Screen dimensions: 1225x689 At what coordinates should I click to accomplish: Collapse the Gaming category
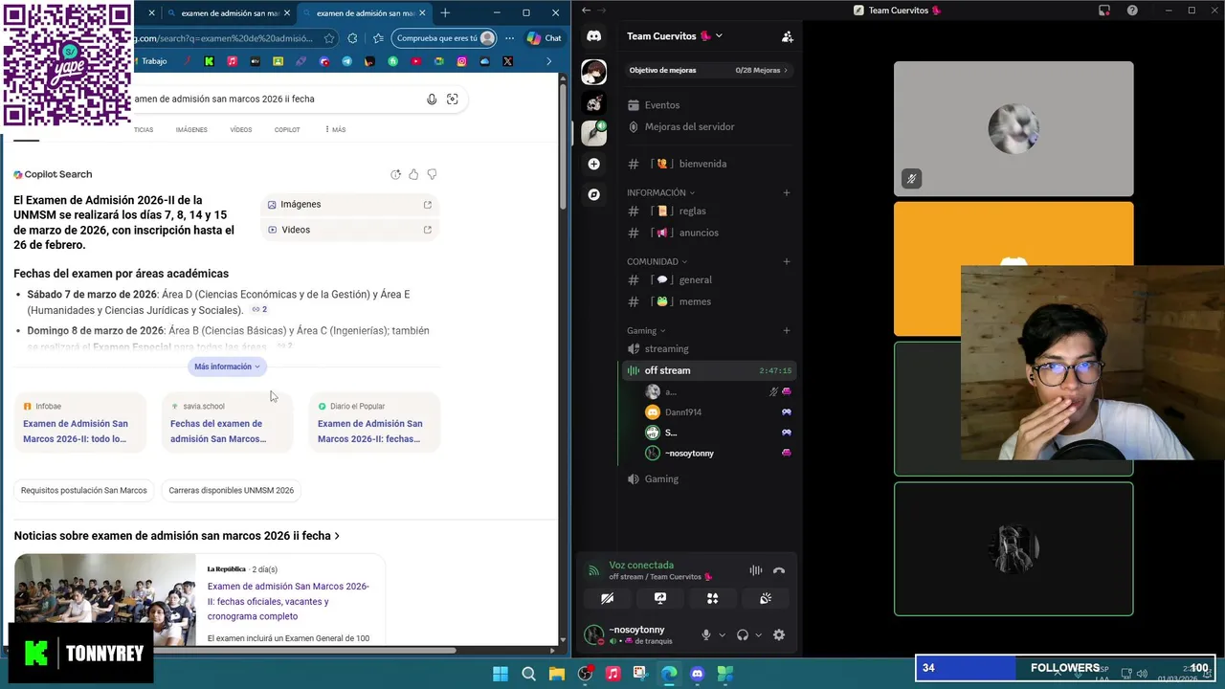tap(646, 331)
